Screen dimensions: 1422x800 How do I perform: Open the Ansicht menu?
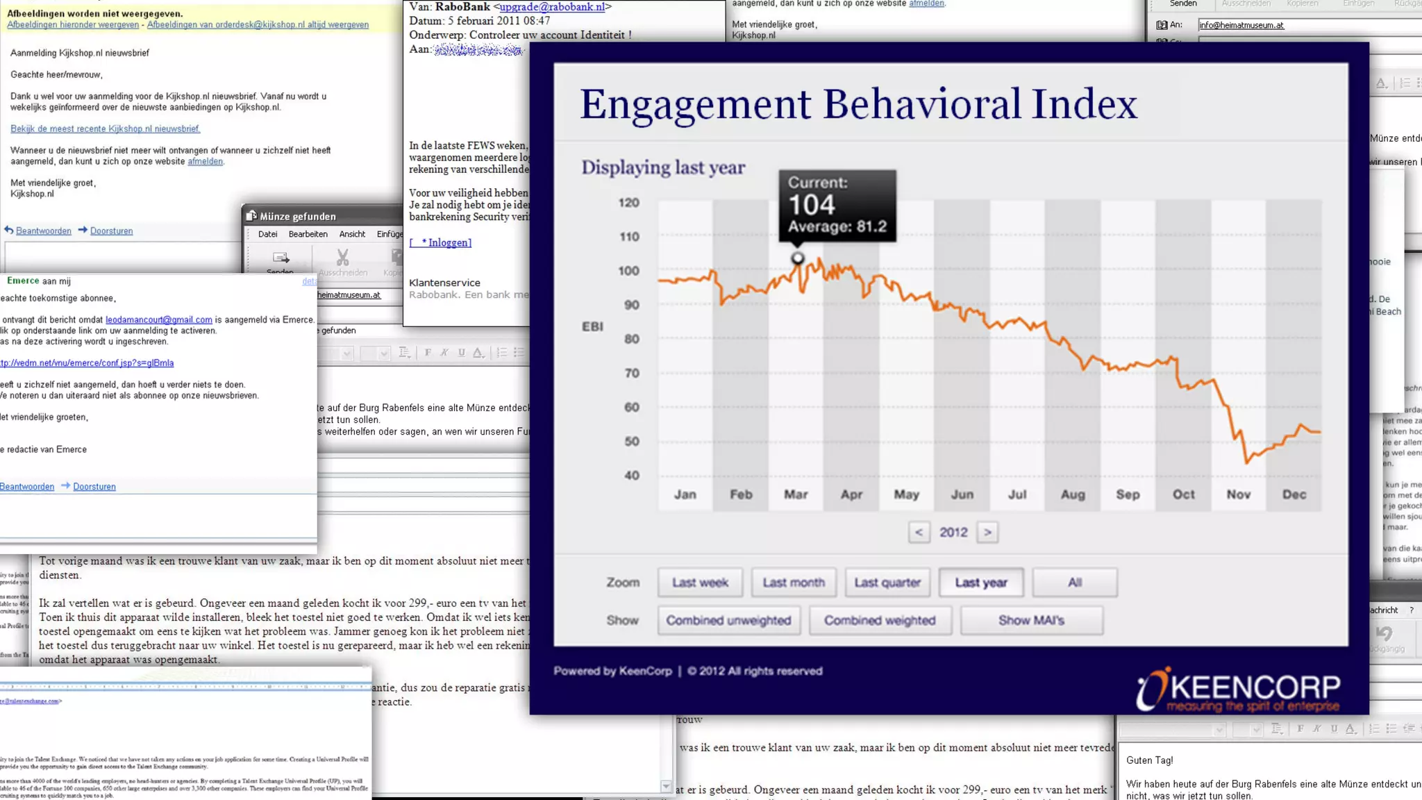click(x=352, y=234)
